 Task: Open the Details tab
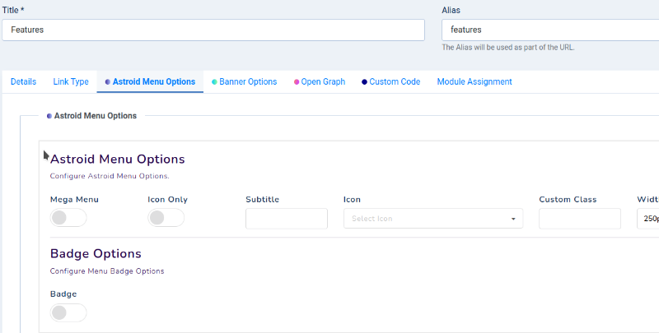23,81
